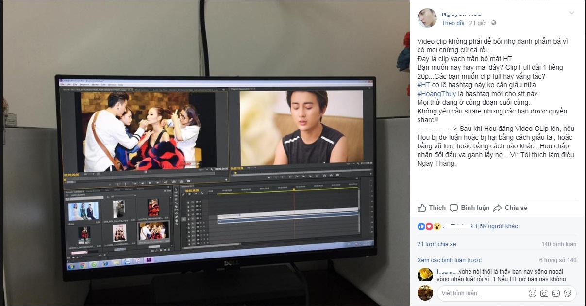Click the 21 giờ timestamp
586x306 pixels.
pyautogui.click(x=478, y=23)
